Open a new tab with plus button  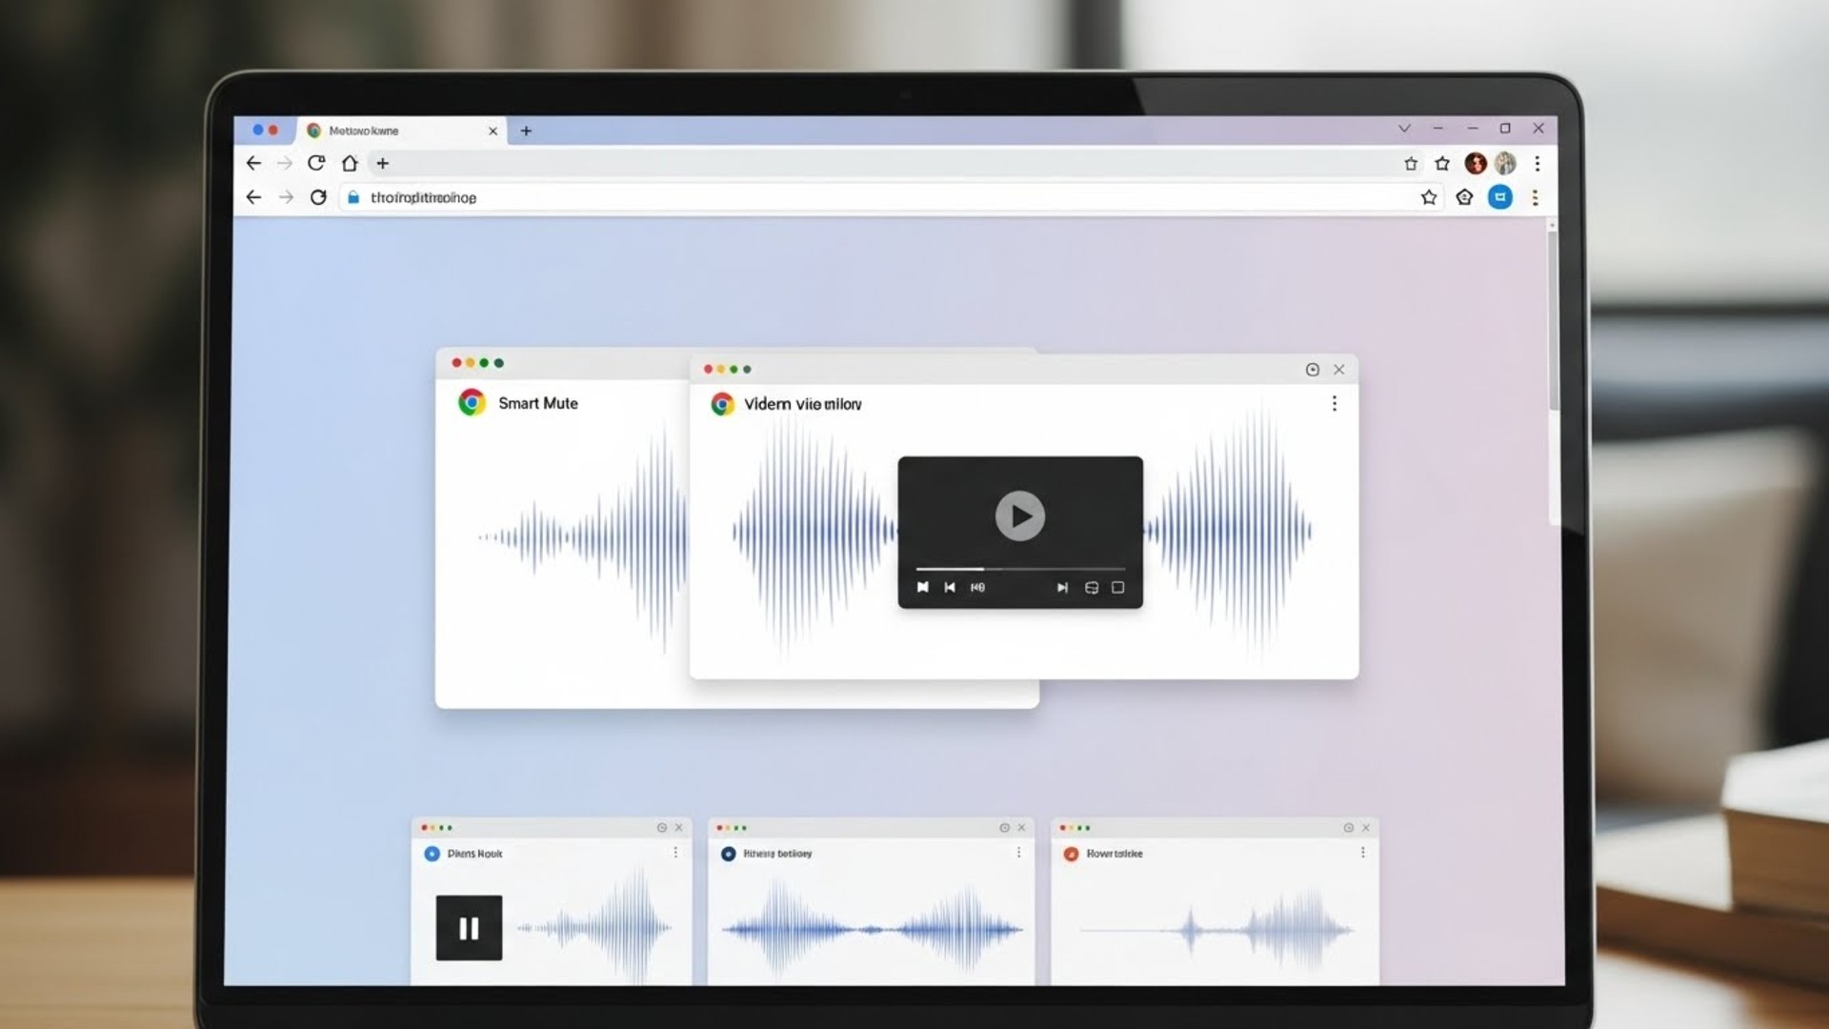pyautogui.click(x=526, y=131)
